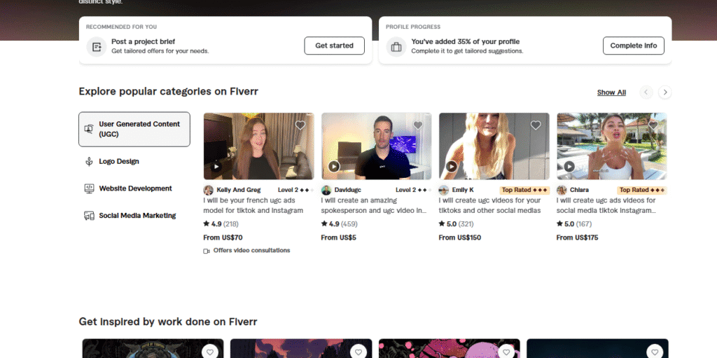Click Davidugc's profile avatar
The height and width of the screenshot is (358, 717).
click(x=326, y=191)
